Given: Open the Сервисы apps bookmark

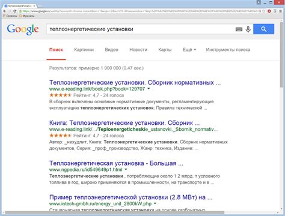Looking at the screenshot, I should (10, 16).
